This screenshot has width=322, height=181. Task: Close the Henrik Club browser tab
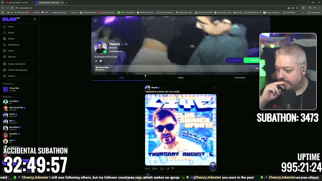click(62, 3)
